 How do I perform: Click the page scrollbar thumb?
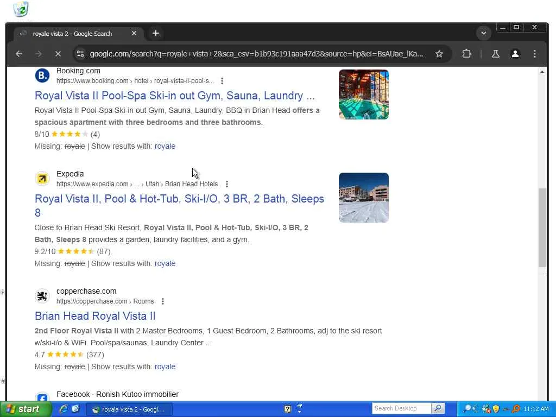(x=542, y=228)
